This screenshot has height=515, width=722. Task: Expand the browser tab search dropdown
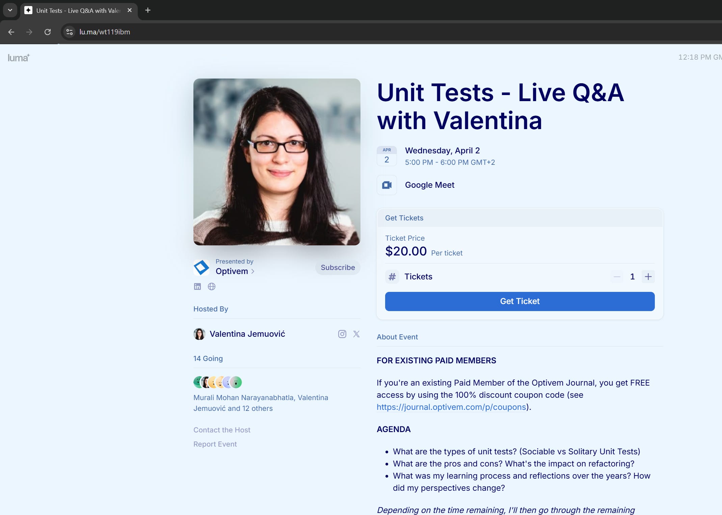(10, 10)
